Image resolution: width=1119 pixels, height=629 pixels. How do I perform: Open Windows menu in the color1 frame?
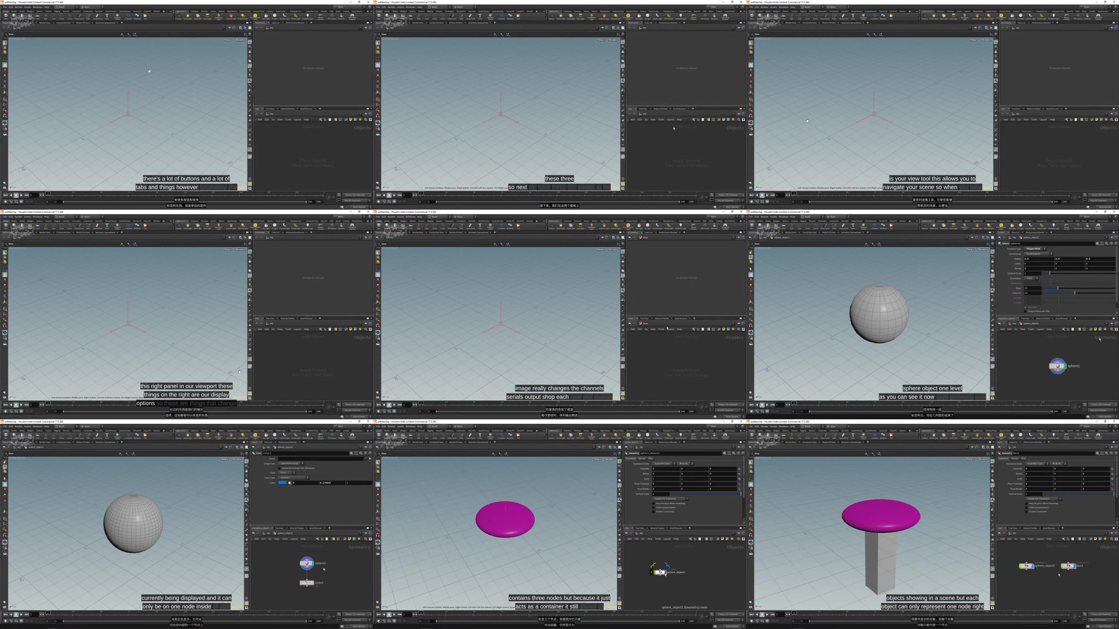click(x=38, y=426)
